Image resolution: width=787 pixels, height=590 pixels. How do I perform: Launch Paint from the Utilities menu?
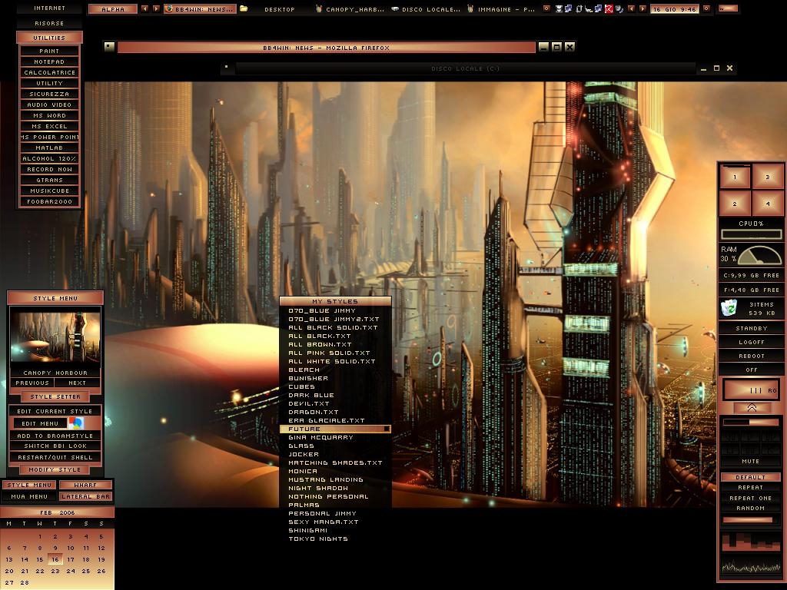click(x=49, y=51)
